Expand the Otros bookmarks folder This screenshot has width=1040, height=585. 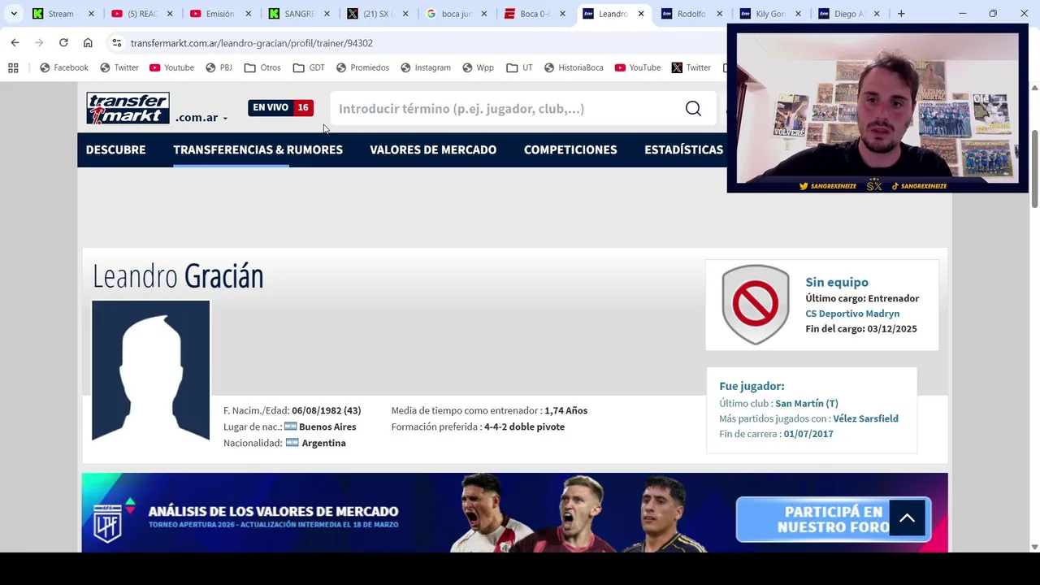tap(262, 67)
